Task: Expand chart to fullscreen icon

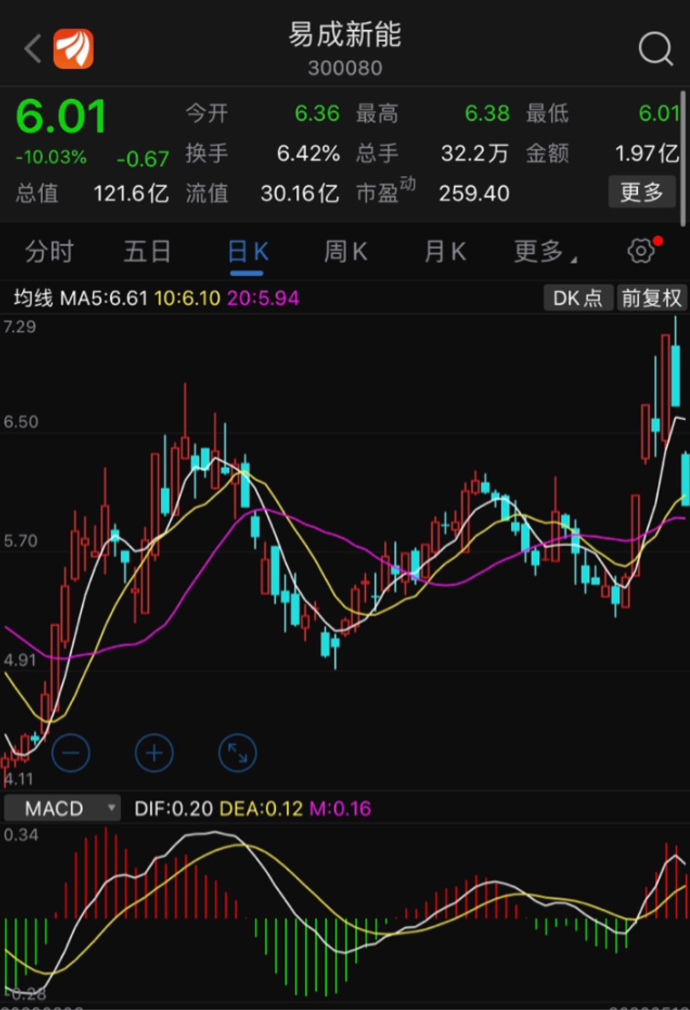Action: coord(237,753)
